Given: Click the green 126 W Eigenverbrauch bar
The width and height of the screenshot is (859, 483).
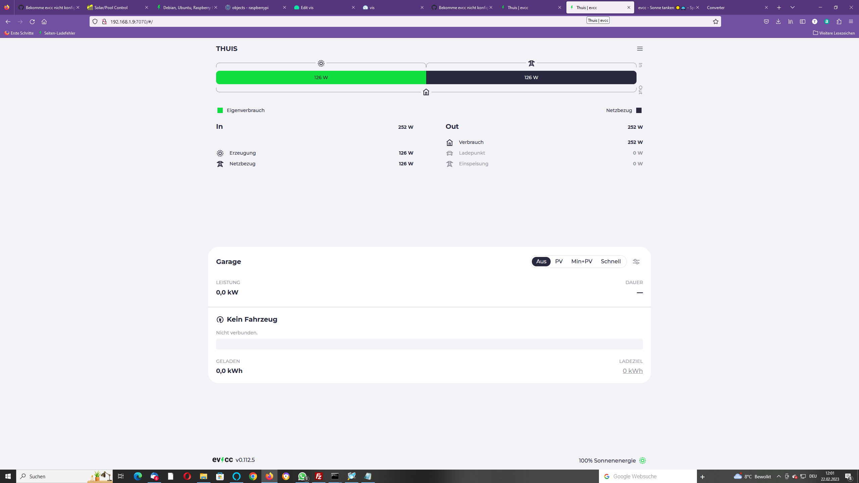Looking at the screenshot, I should (x=321, y=77).
